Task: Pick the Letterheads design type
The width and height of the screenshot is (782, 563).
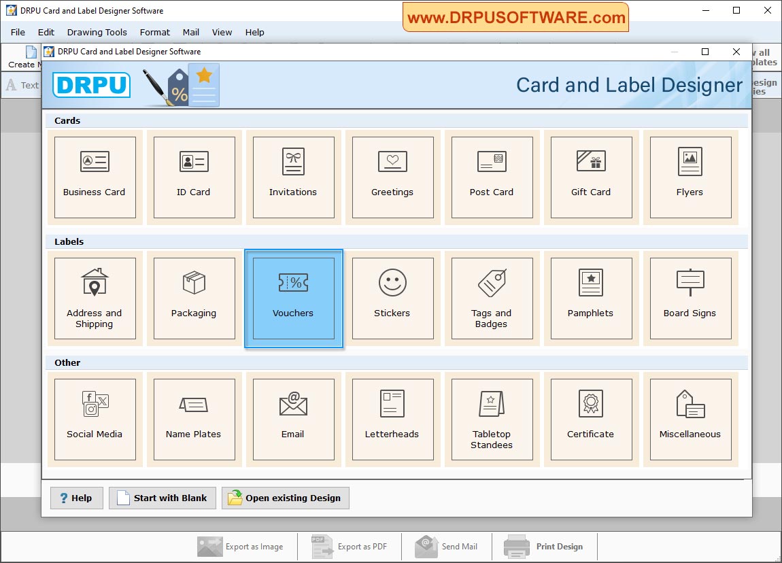Action: coord(392,419)
